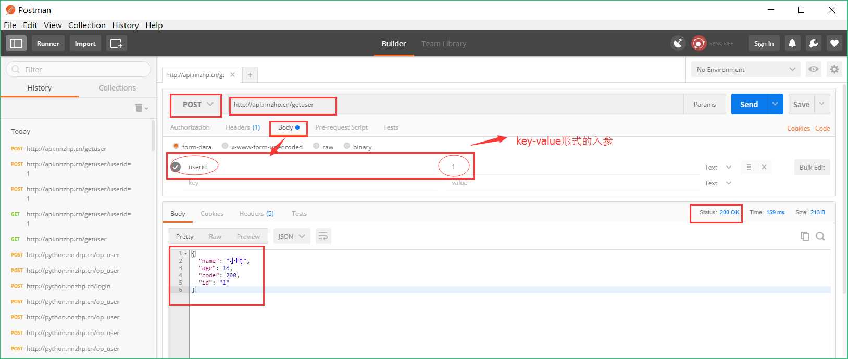Open the JSON format dropdown
This screenshot has height=359, width=848.
292,236
